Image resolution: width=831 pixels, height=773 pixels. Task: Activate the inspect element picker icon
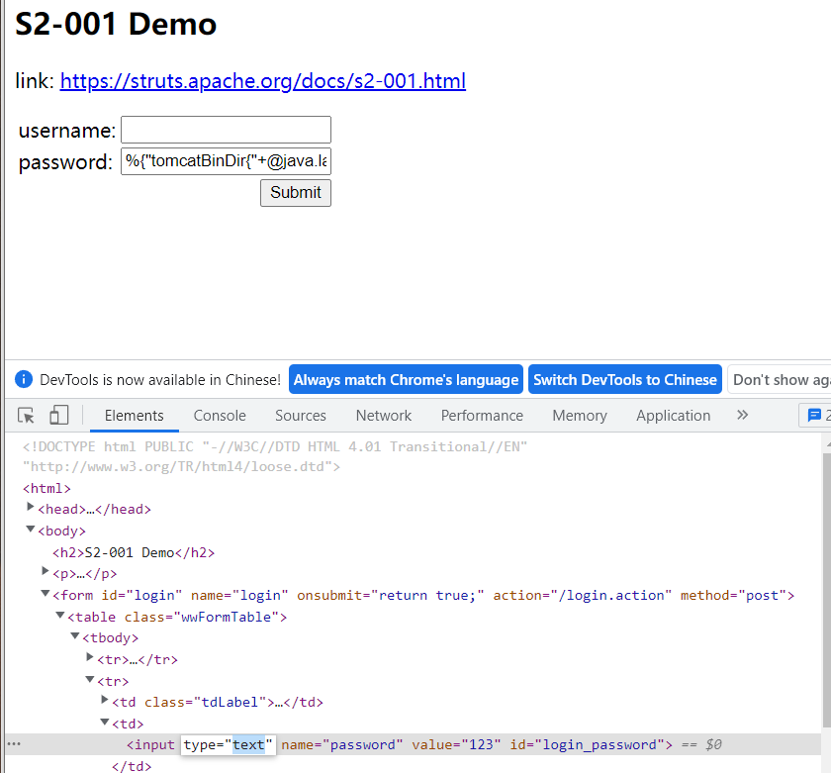26,415
